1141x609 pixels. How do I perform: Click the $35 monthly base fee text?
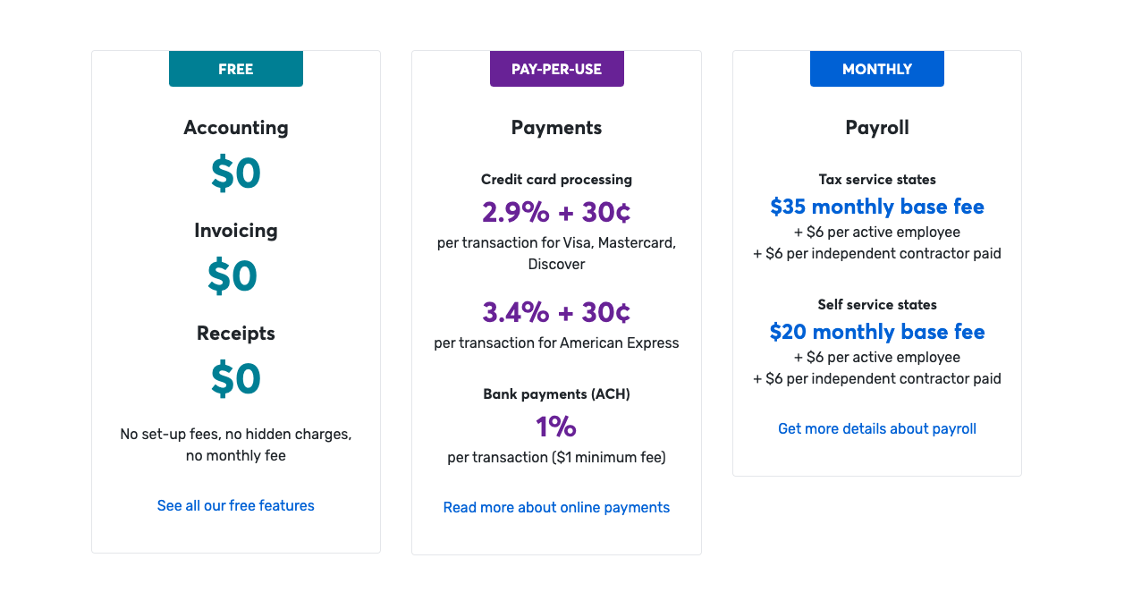tap(876, 207)
